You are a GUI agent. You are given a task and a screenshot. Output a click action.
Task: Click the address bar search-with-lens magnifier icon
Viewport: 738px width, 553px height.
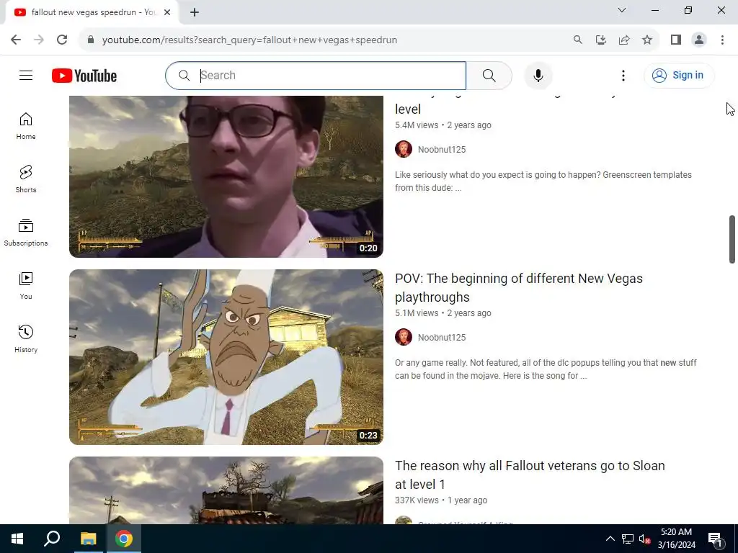[577, 40]
